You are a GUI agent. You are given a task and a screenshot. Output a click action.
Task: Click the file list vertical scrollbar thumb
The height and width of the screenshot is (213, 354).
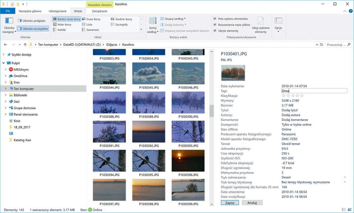[212, 111]
